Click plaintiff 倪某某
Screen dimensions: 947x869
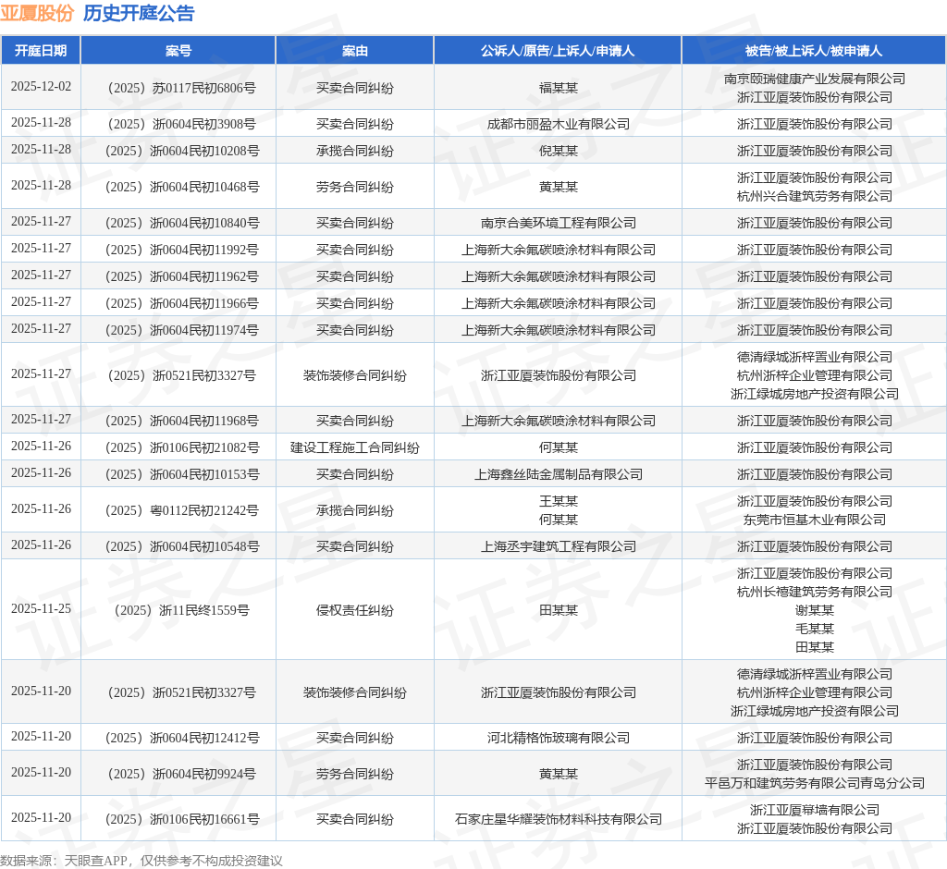point(558,151)
